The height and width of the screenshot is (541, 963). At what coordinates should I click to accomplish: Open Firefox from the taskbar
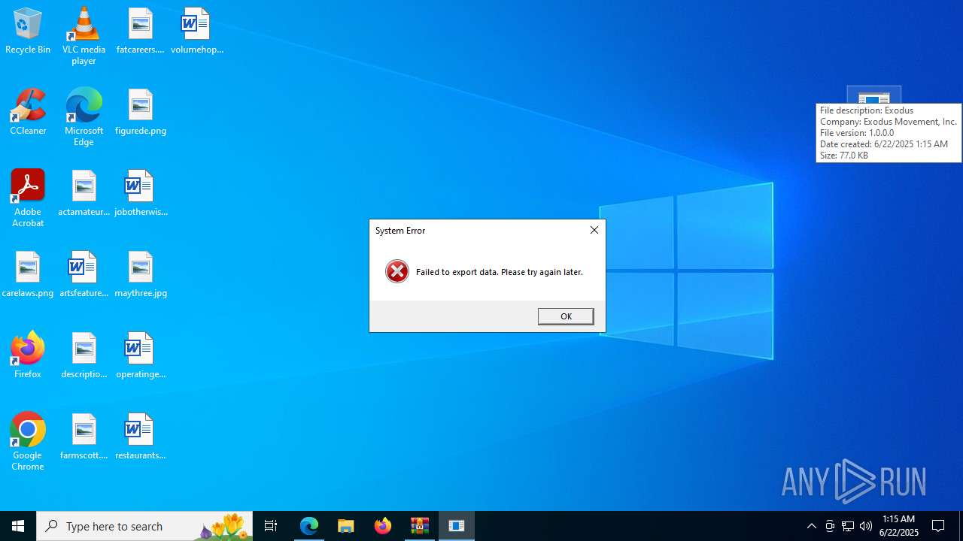tap(383, 526)
